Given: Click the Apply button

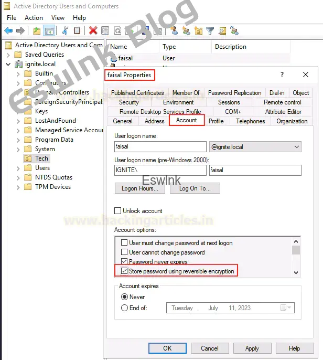Looking at the screenshot, I should click(252, 348).
